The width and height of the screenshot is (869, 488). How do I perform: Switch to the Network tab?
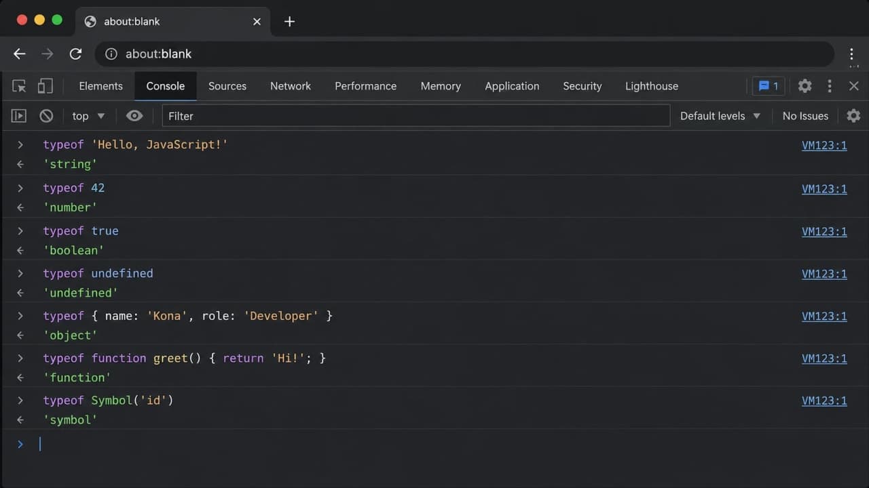291,86
